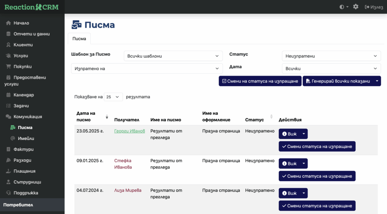Click the Календар sidebar icon
387x214 pixels.
[x=8, y=95]
